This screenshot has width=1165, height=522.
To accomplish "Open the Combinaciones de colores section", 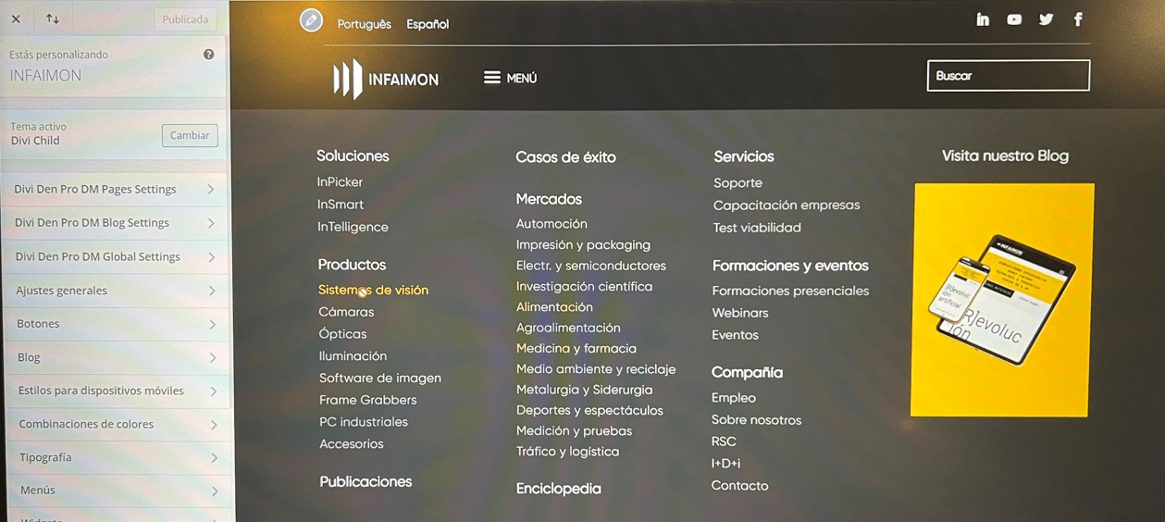I will pos(115,424).
